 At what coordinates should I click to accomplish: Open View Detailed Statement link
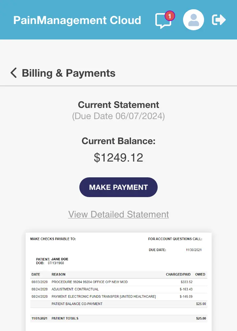tap(118, 214)
